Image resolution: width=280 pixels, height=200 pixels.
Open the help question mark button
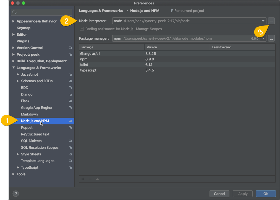[16, 194]
